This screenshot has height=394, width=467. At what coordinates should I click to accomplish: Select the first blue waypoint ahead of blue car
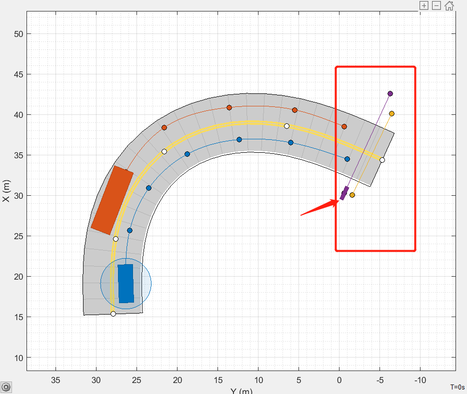129,230
